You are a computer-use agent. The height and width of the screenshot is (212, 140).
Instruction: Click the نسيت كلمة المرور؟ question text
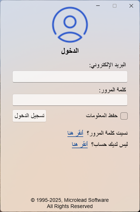coord(107,133)
